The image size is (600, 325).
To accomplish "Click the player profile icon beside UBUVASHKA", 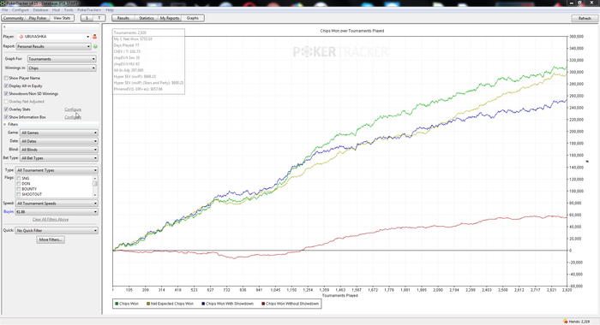I will [x=94, y=37].
